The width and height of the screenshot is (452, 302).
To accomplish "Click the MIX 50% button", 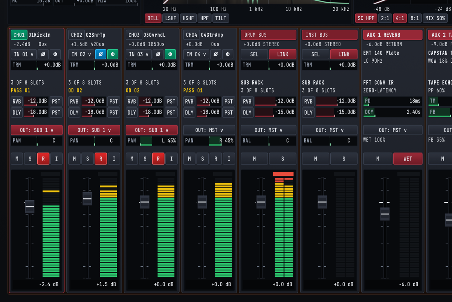I will [435, 18].
